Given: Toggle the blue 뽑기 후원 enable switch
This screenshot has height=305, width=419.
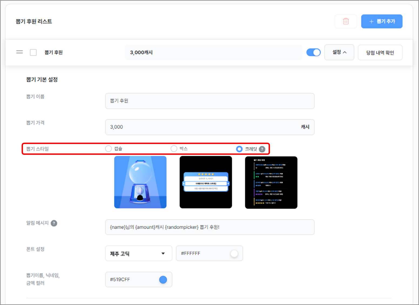Looking at the screenshot, I should (313, 52).
